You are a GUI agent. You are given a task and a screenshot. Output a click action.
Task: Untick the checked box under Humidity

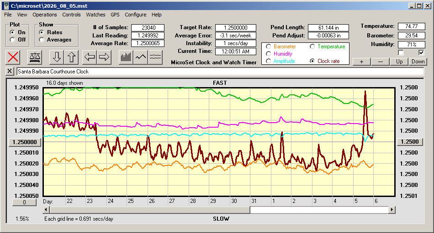(421, 52)
